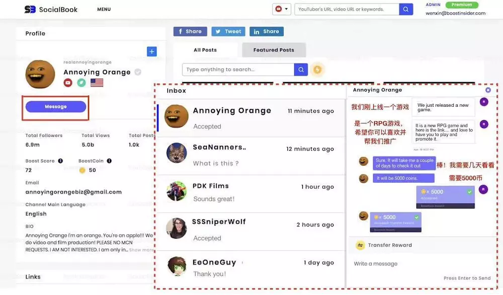Click the annoyingorangebiz@gmail.com email address
503x295 pixels.
click(x=73, y=192)
